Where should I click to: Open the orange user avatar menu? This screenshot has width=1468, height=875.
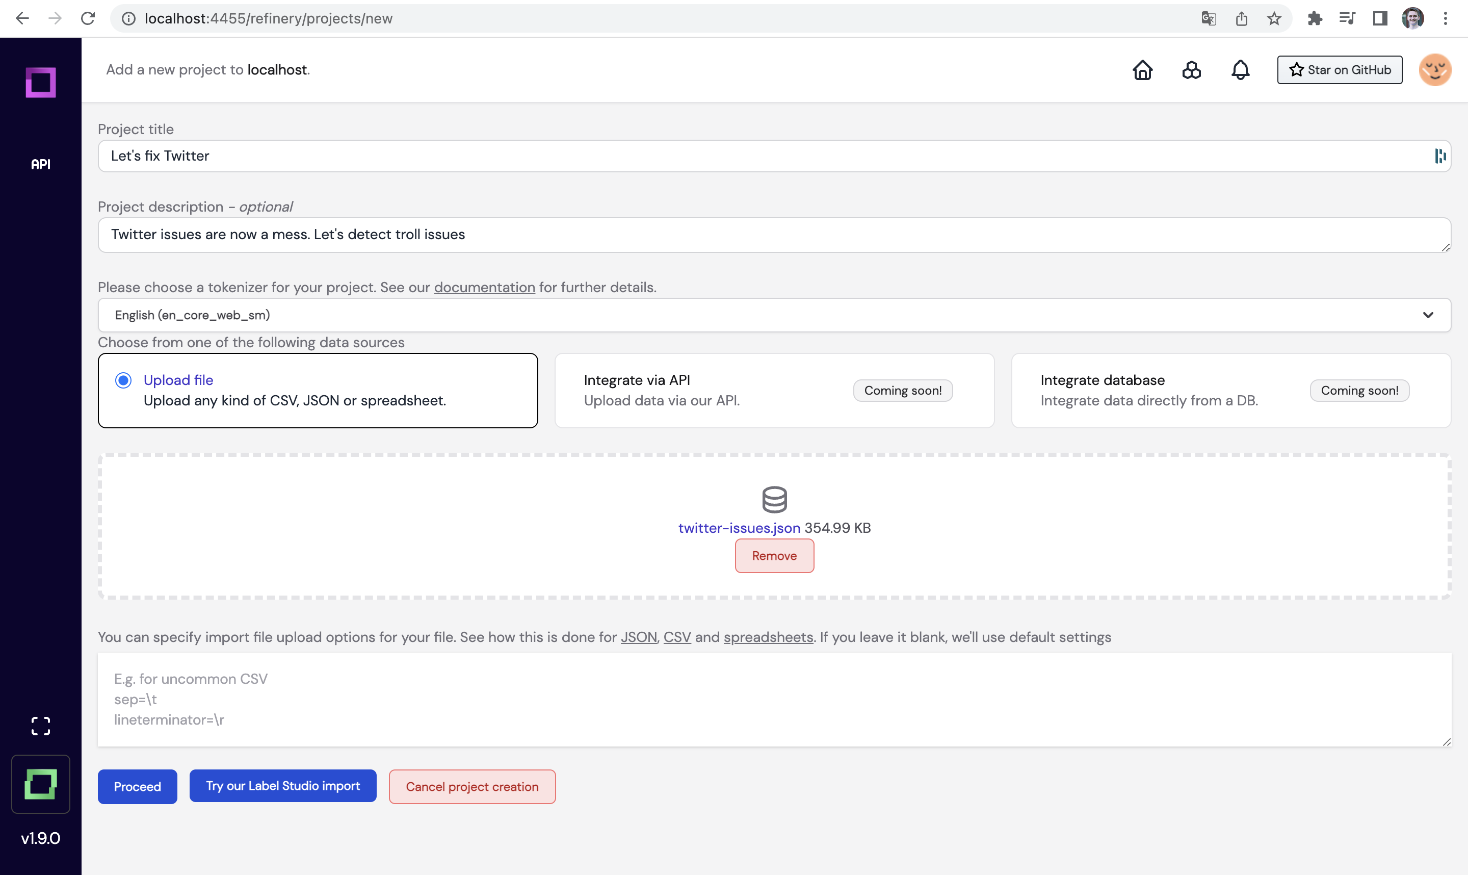[x=1434, y=70]
